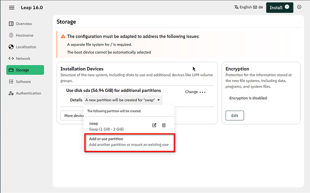This screenshot has height=193, width=310.
Task: Click the Encryption panel heading
Action: (x=237, y=69)
